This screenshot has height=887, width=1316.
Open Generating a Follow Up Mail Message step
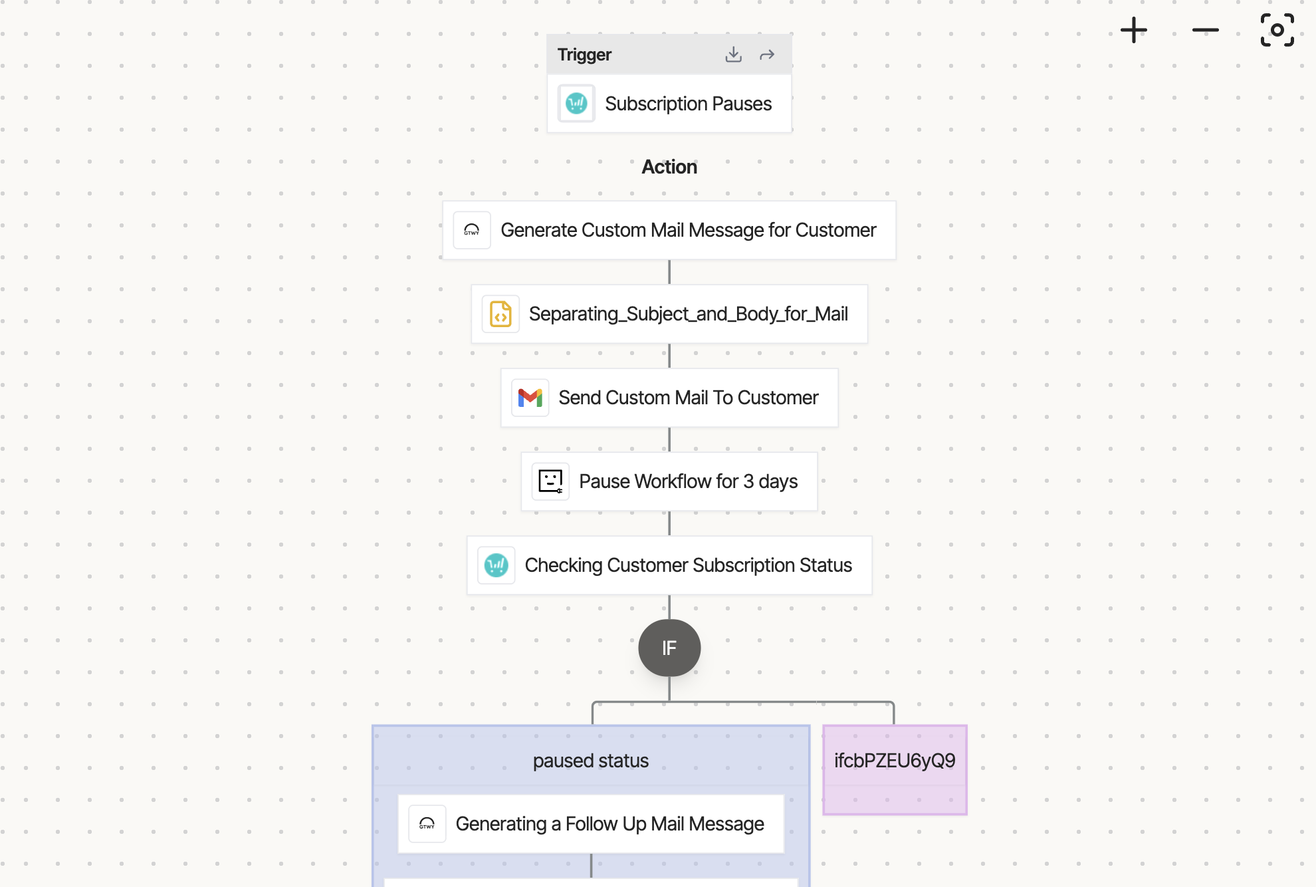(591, 824)
